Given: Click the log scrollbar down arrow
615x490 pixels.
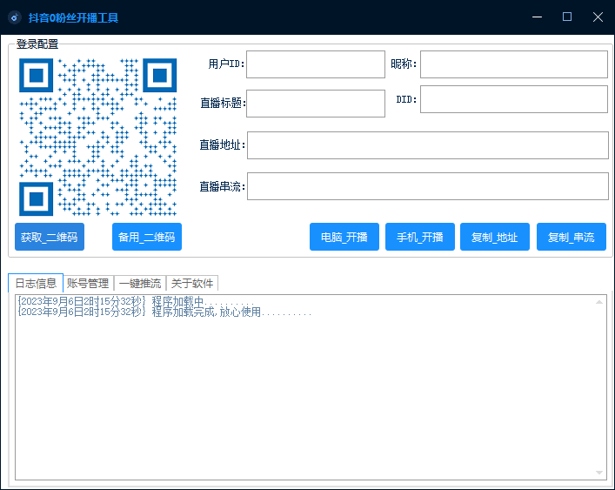Looking at the screenshot, I should coord(599,473).
